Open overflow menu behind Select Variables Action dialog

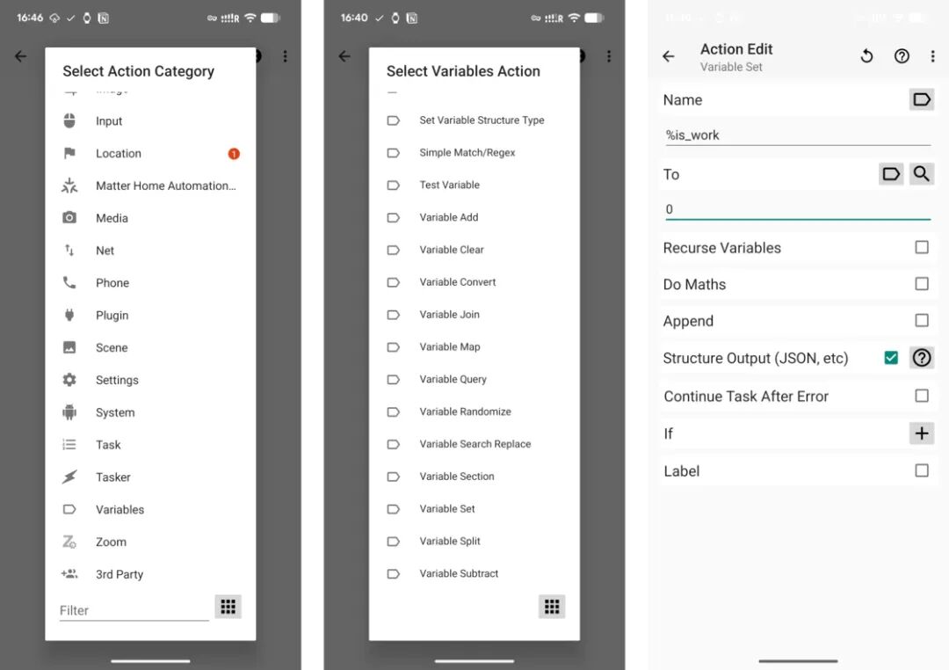(609, 56)
